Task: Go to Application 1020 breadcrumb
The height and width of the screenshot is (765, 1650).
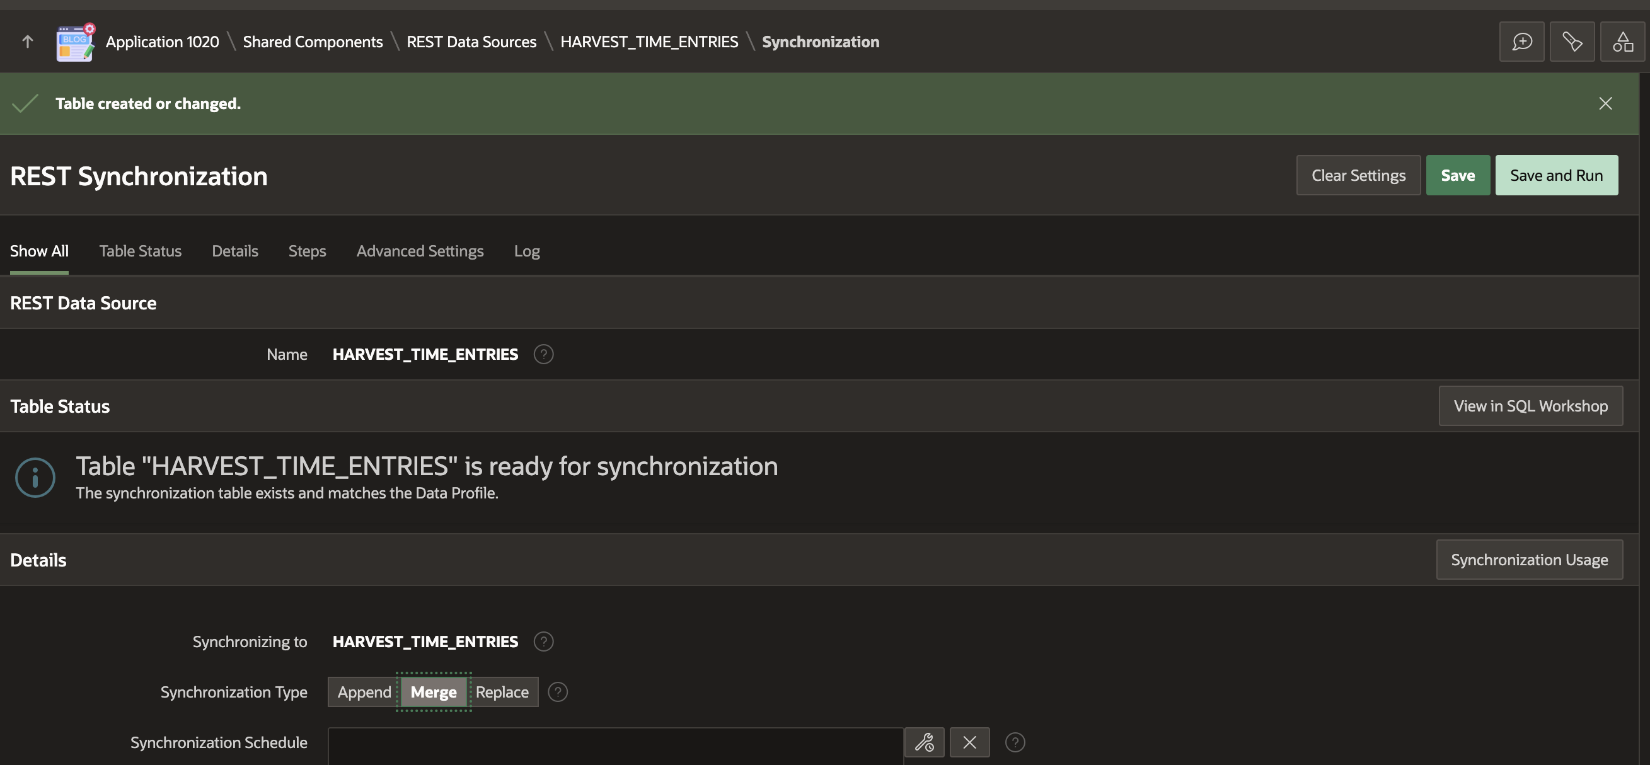Action: 162,42
